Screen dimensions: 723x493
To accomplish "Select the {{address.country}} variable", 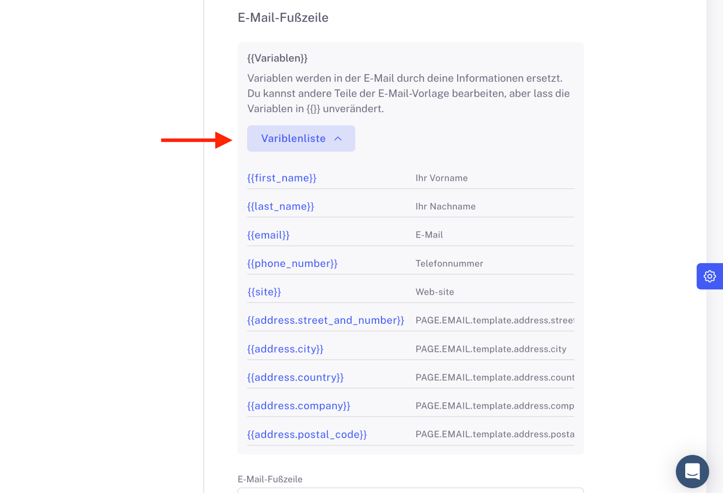I will [296, 377].
